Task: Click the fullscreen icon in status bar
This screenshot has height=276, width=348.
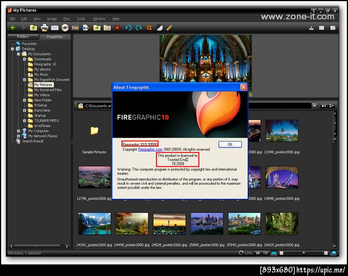Action: click(333, 253)
